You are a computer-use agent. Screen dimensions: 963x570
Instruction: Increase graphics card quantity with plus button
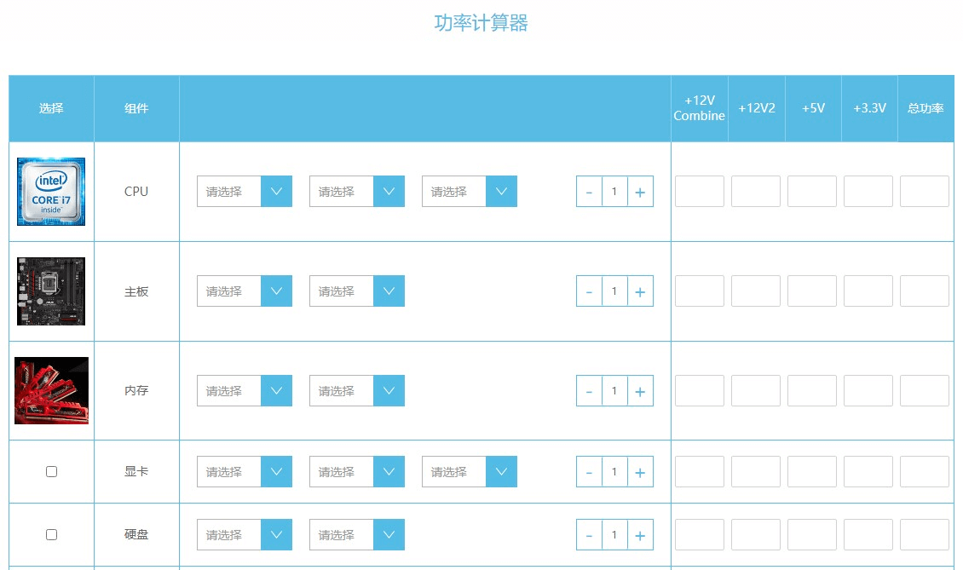click(x=640, y=471)
